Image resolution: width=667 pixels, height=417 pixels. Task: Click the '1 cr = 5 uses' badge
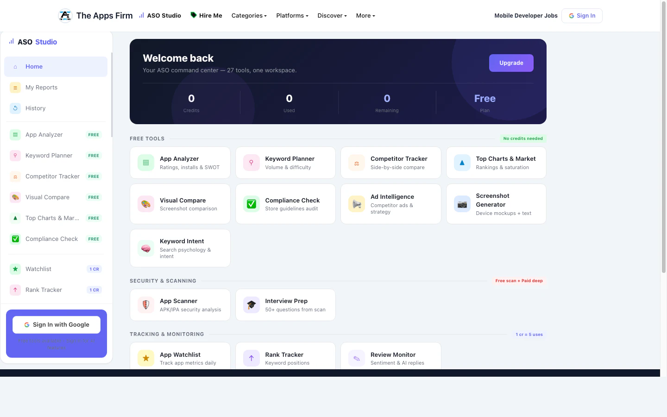[529, 335]
